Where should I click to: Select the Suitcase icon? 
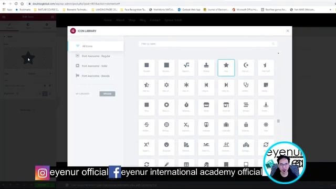[226, 127]
